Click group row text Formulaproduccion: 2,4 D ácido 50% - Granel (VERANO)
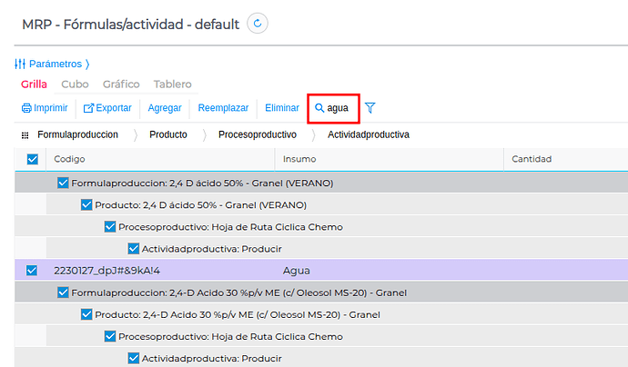Image resolution: width=628 pixels, height=367 pixels. click(x=202, y=183)
